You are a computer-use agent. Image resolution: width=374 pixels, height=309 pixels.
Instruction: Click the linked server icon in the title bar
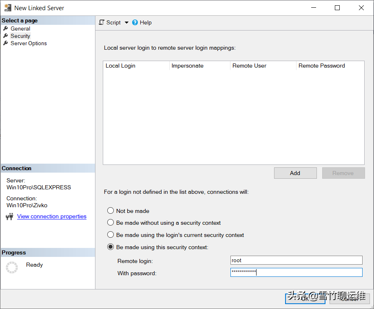(x=7, y=7)
